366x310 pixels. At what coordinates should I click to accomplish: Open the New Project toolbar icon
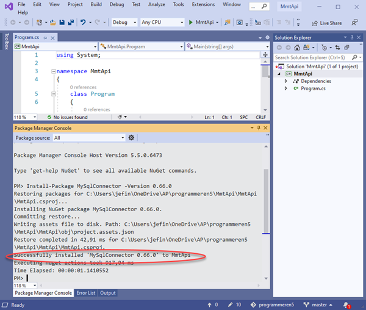pyautogui.click(x=39, y=23)
